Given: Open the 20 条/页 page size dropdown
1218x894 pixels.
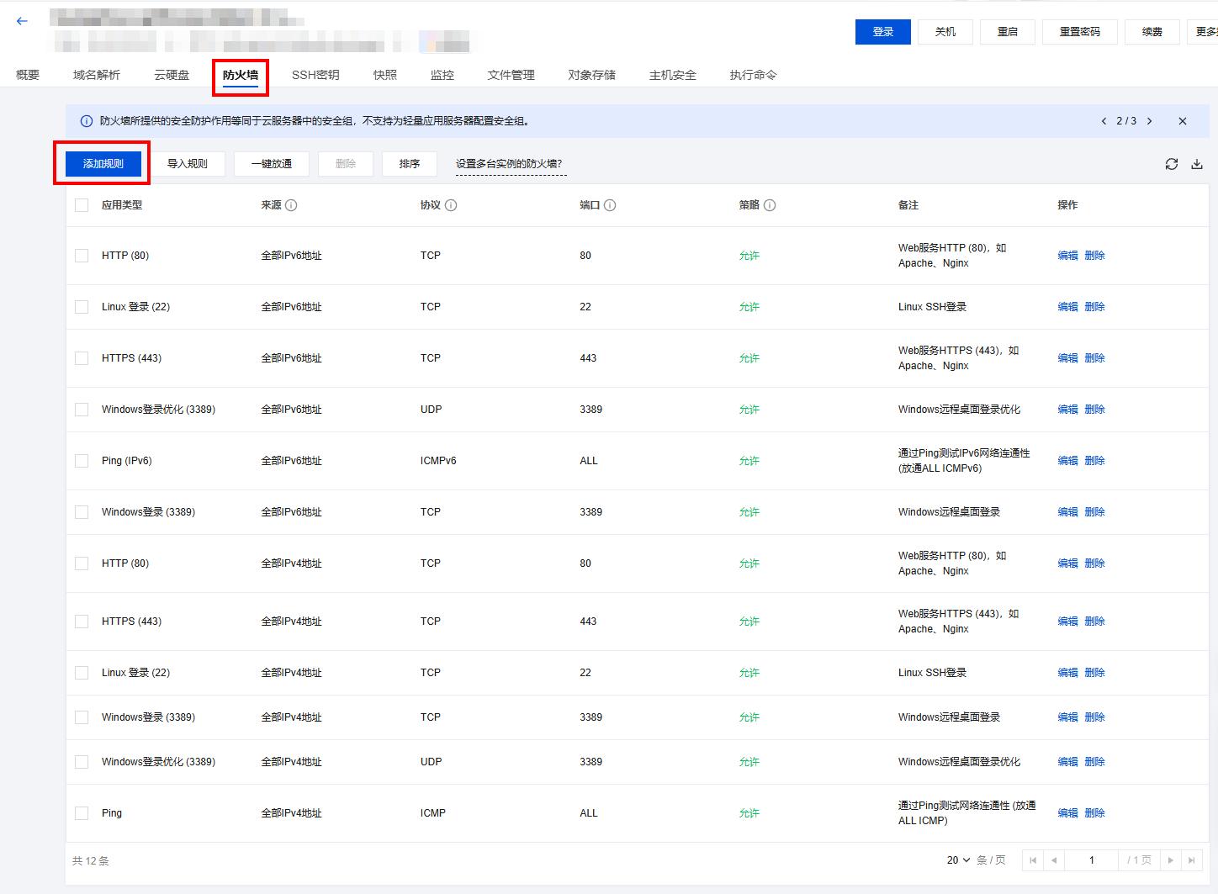Looking at the screenshot, I should 958,860.
